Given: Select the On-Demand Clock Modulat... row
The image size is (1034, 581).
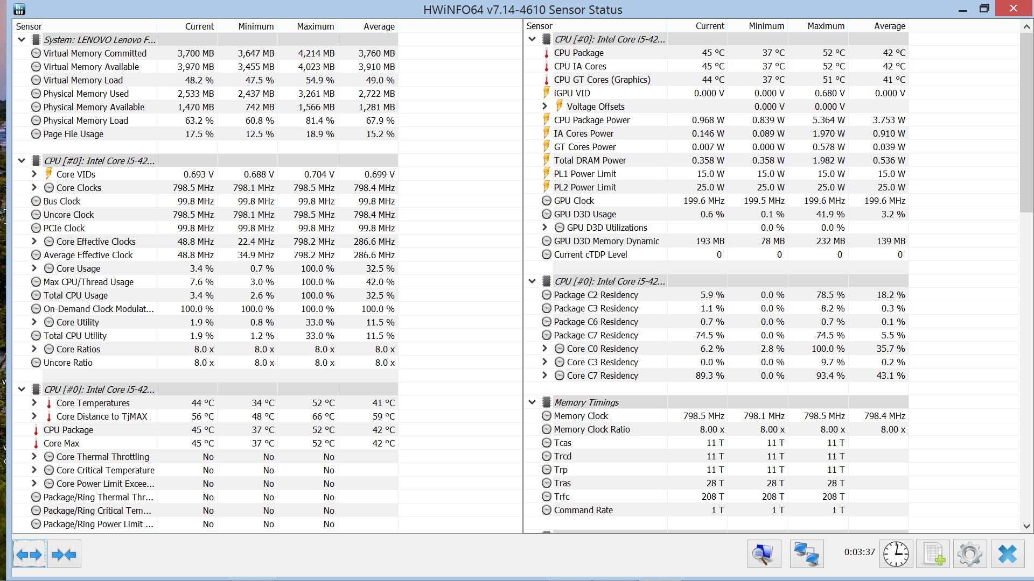Looking at the screenshot, I should point(205,309).
